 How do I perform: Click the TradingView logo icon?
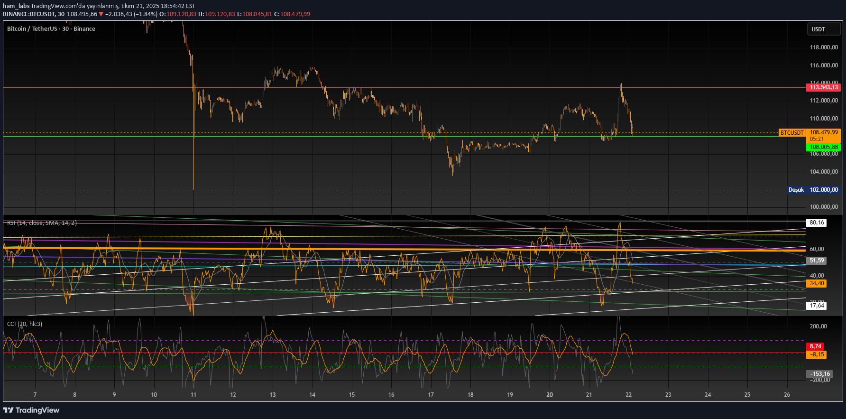pos(8,410)
